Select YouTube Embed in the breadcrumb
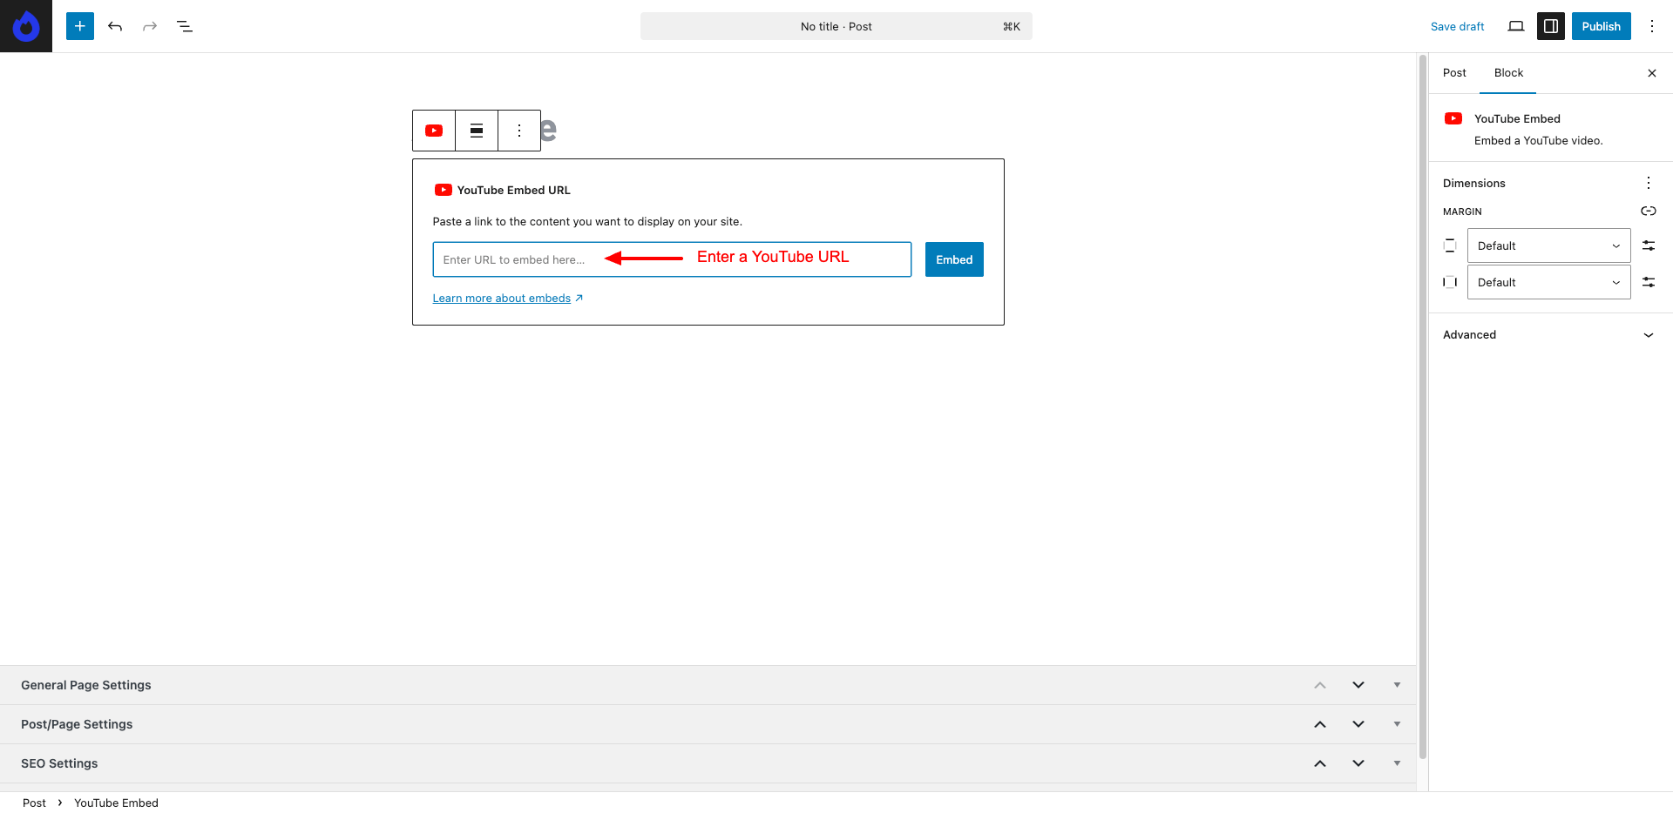This screenshot has width=1673, height=813. point(116,803)
